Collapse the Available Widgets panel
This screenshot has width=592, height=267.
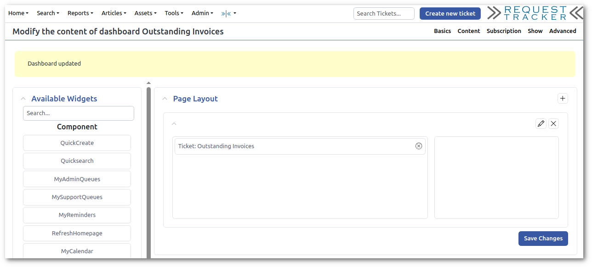[x=23, y=99]
